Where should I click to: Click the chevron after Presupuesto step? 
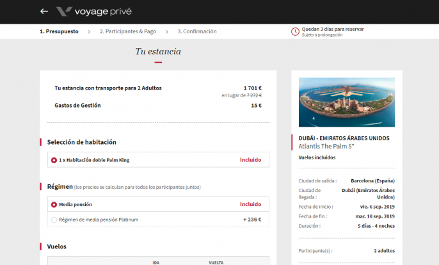point(90,31)
